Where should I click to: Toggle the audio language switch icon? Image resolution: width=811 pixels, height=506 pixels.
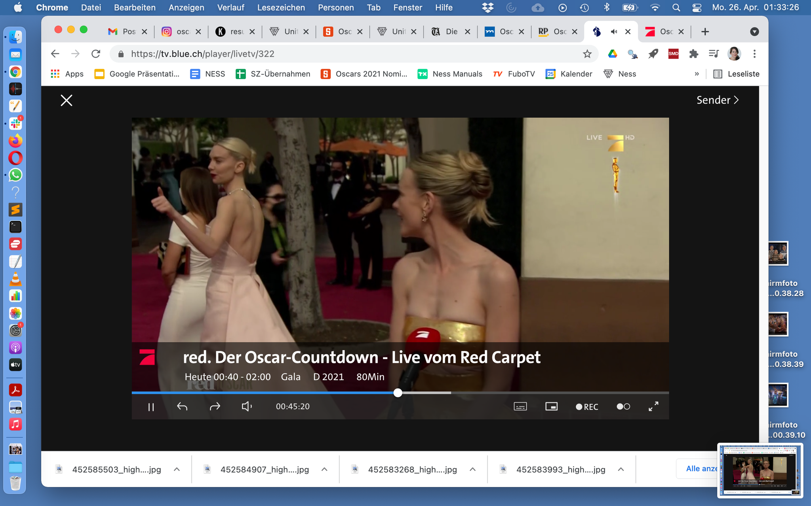pyautogui.click(x=623, y=407)
